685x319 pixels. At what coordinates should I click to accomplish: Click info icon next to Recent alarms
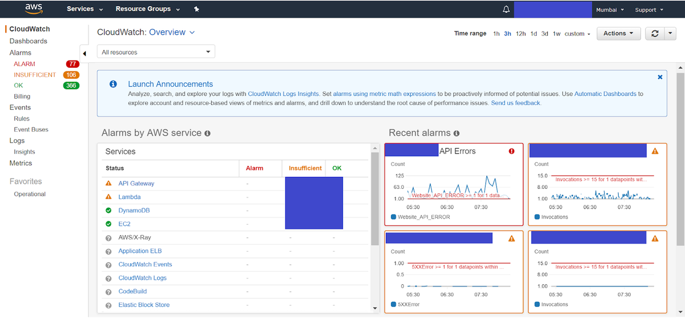[456, 133]
